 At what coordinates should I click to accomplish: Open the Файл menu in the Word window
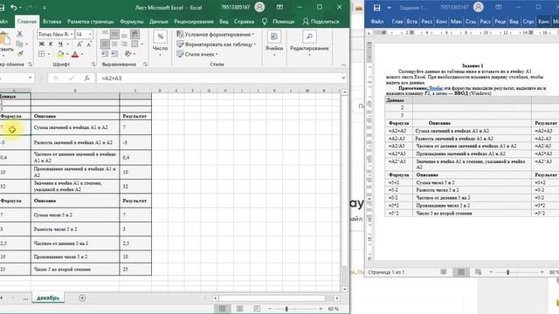[376, 21]
